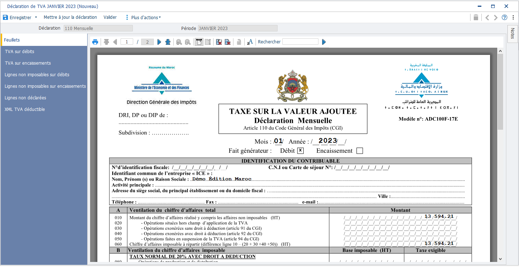Screen dimensions: 519x267
Task: Click Mettre à jour la déclaration
Action: 70,17
